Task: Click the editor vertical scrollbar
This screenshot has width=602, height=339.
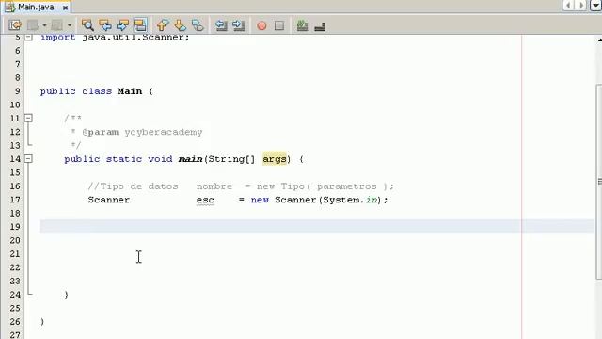Action: point(599,182)
